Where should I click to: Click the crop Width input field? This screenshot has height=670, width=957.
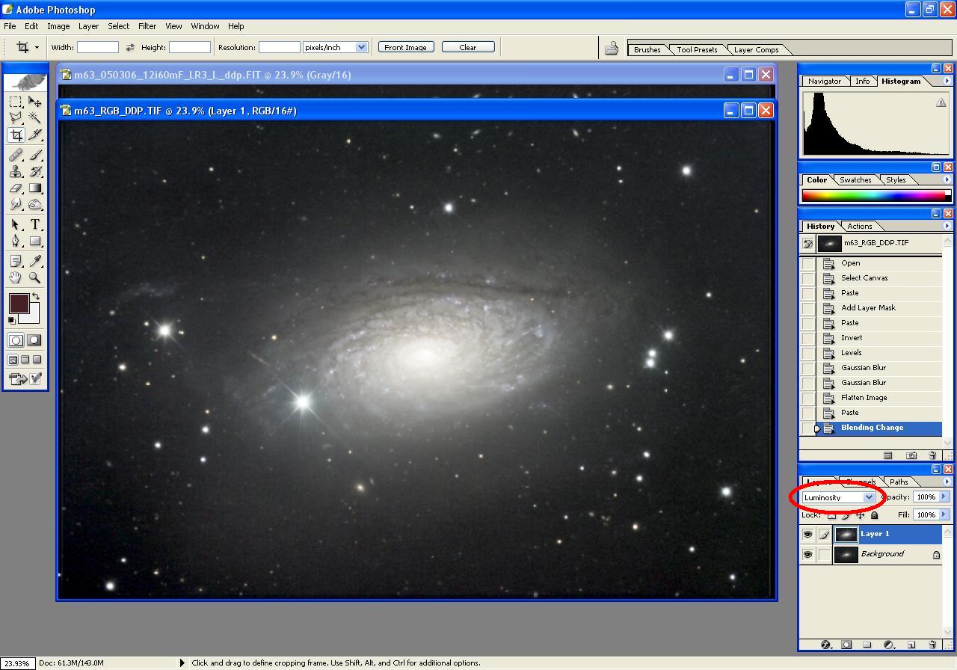tap(98, 47)
